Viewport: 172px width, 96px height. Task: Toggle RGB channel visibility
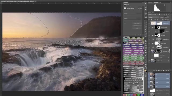coord(149,75)
